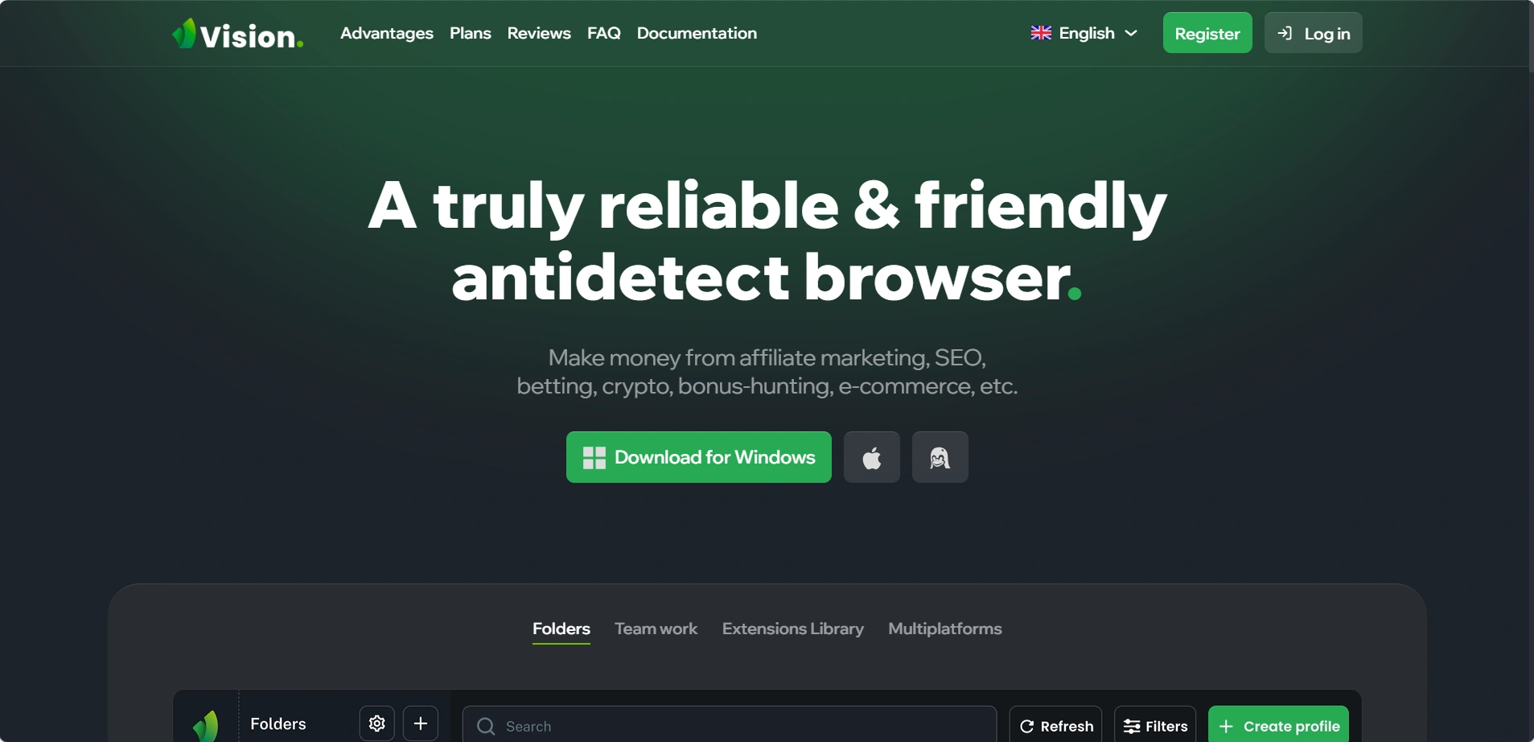Viewport: 1534px width, 742px height.
Task: Download the Linux version via penguin icon
Action: tap(940, 457)
